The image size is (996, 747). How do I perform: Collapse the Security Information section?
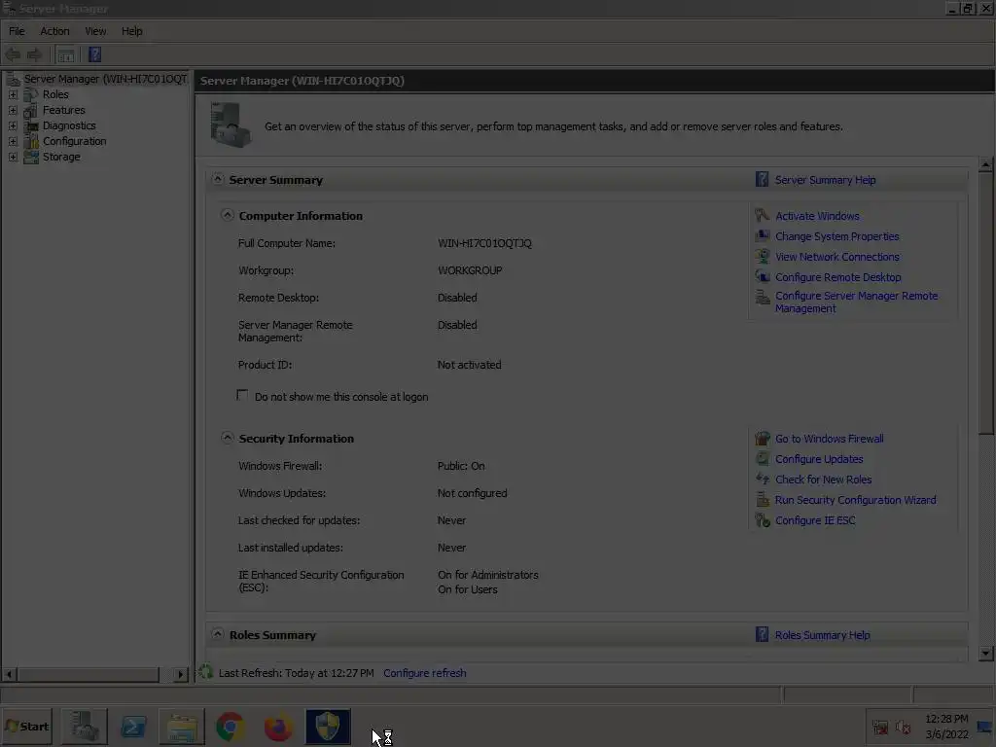[228, 438]
